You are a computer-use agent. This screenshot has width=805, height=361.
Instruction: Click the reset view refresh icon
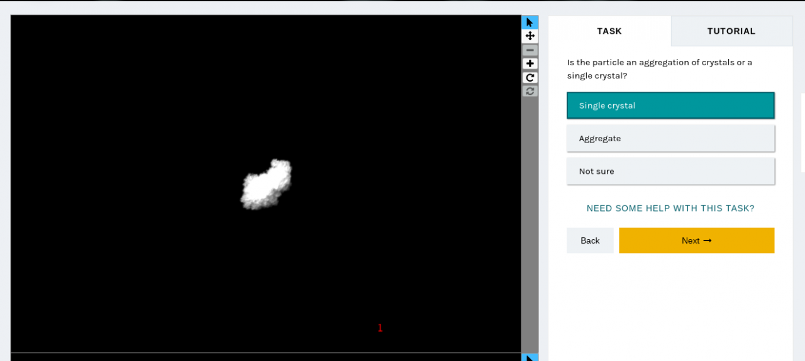point(530,92)
